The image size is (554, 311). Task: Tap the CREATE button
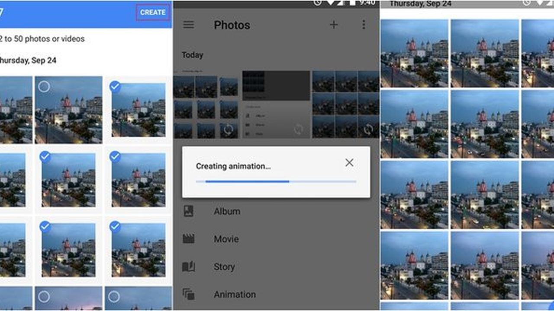153,13
